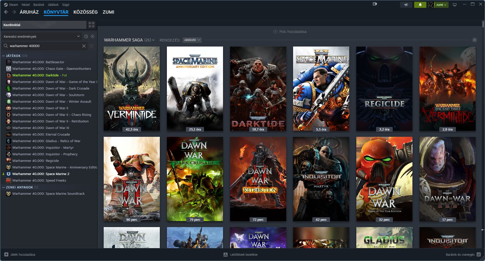Click the plus icon to add a shelf
The height and width of the screenshot is (261, 485).
coord(275,32)
